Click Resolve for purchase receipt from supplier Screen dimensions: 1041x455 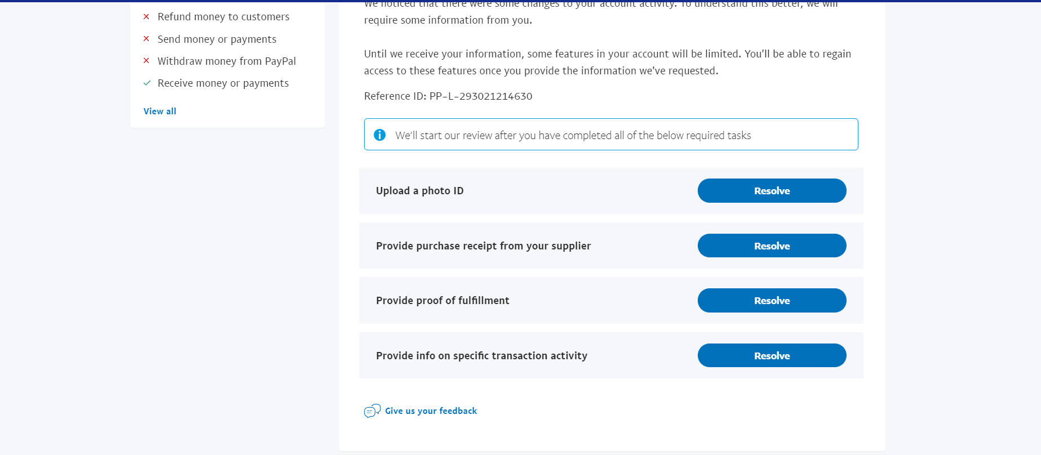(x=772, y=246)
